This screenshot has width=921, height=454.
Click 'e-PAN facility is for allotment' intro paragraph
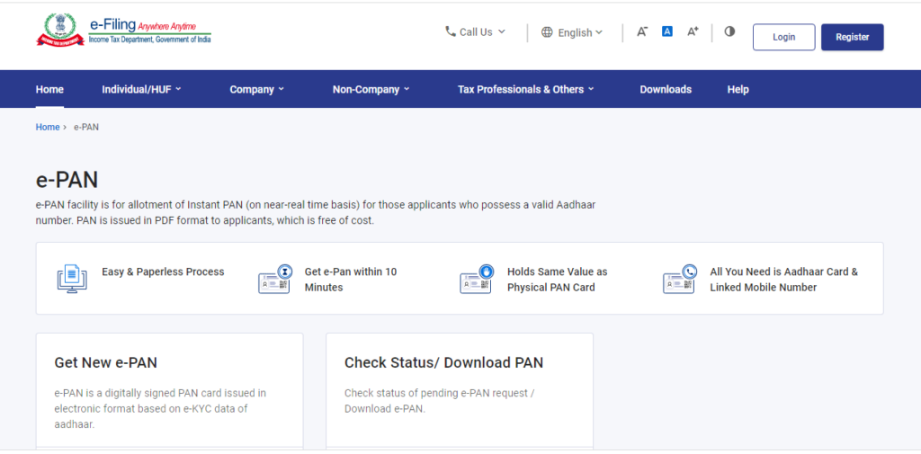tap(316, 213)
